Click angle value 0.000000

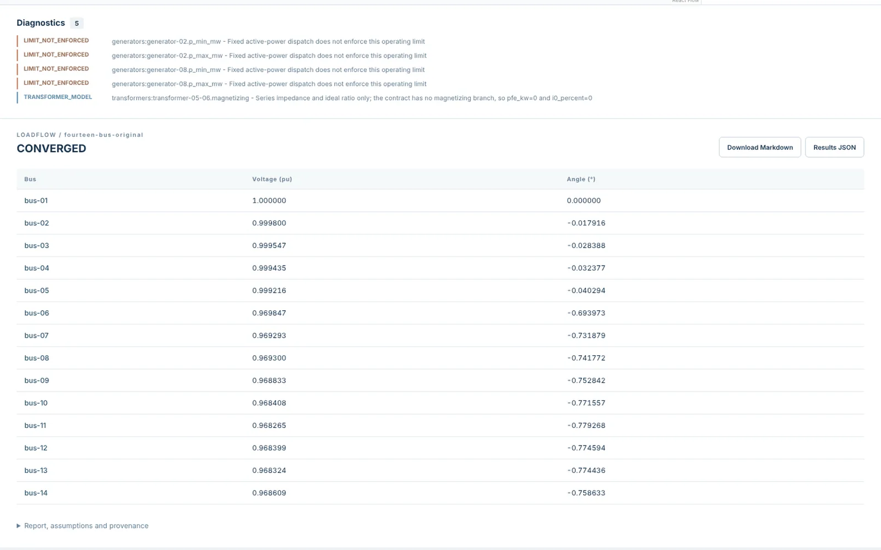point(584,201)
